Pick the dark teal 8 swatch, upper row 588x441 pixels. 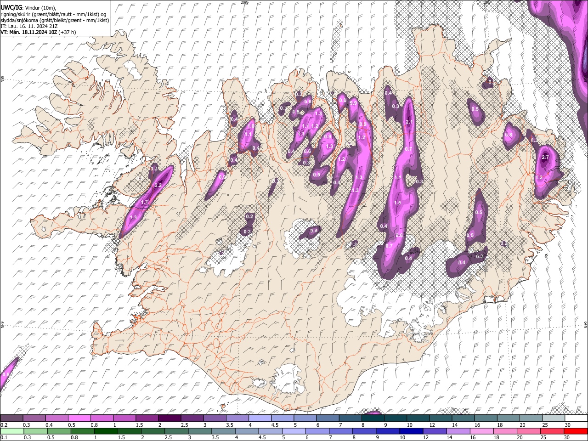click(x=373, y=418)
